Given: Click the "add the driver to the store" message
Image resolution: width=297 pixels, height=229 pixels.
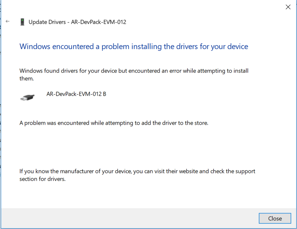Looking at the screenshot, I should (x=114, y=123).
